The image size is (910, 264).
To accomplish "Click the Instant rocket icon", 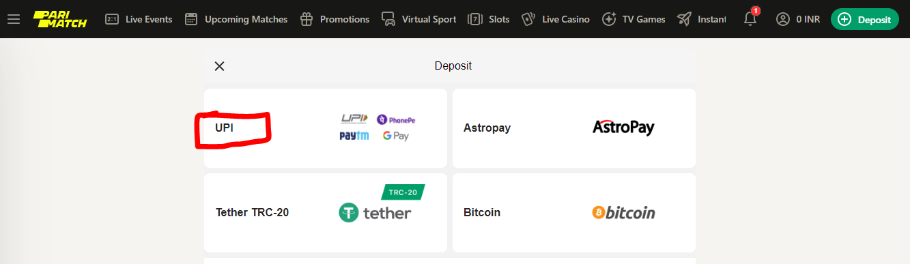I will tap(684, 19).
